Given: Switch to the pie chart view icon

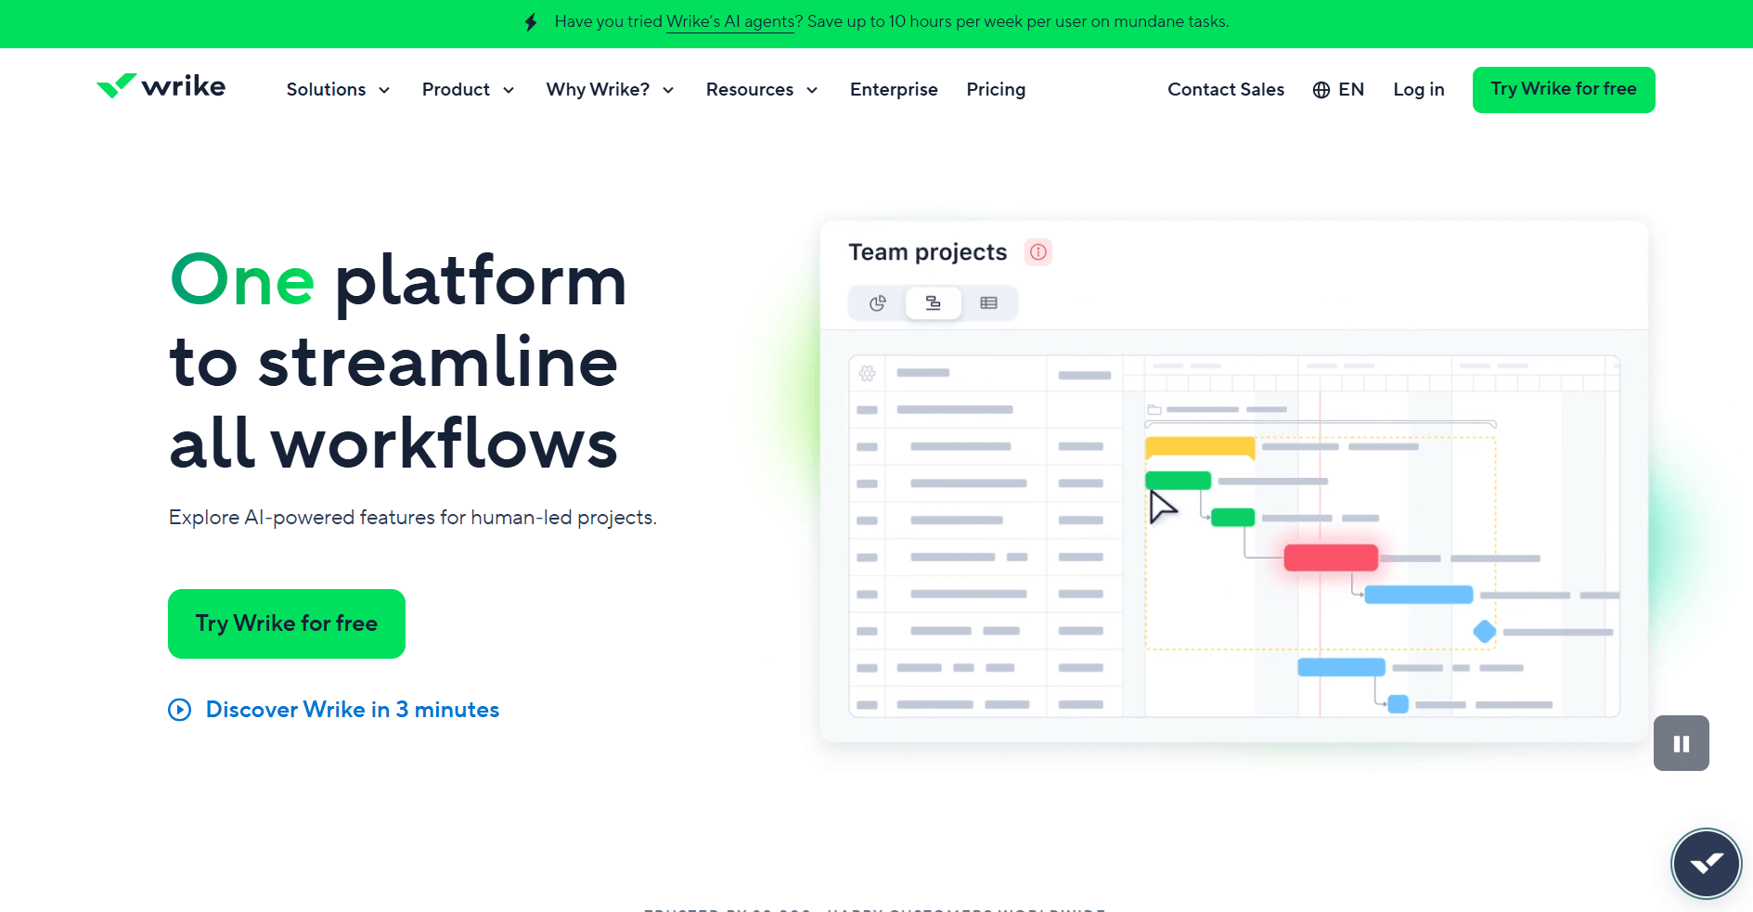Looking at the screenshot, I should click(878, 303).
